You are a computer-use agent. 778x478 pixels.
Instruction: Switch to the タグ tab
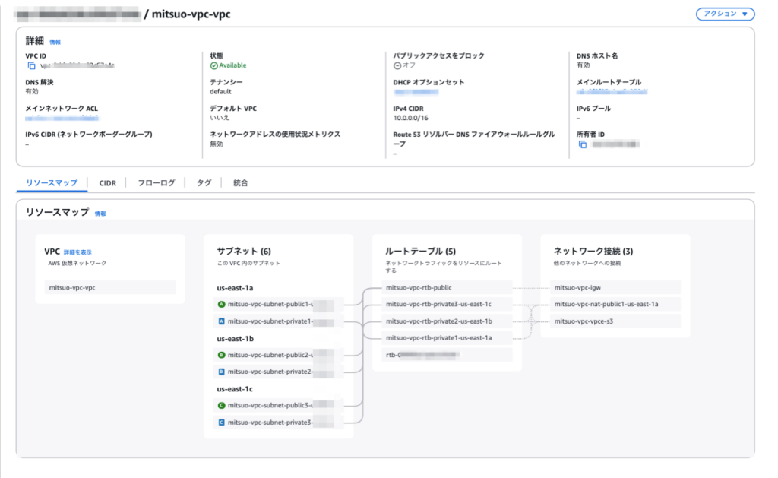[x=203, y=182]
